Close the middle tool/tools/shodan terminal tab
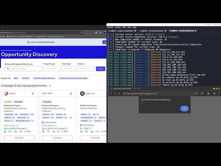The image size is (221, 166). (165, 31)
